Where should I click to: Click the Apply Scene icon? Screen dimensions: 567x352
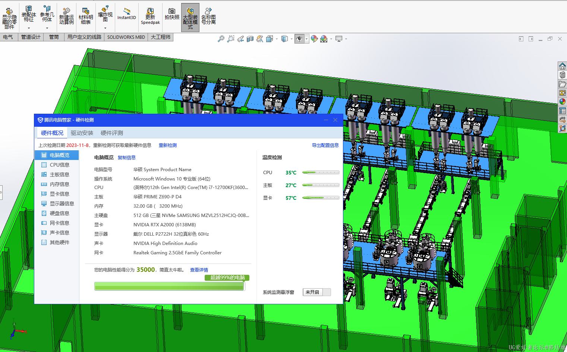[324, 39]
